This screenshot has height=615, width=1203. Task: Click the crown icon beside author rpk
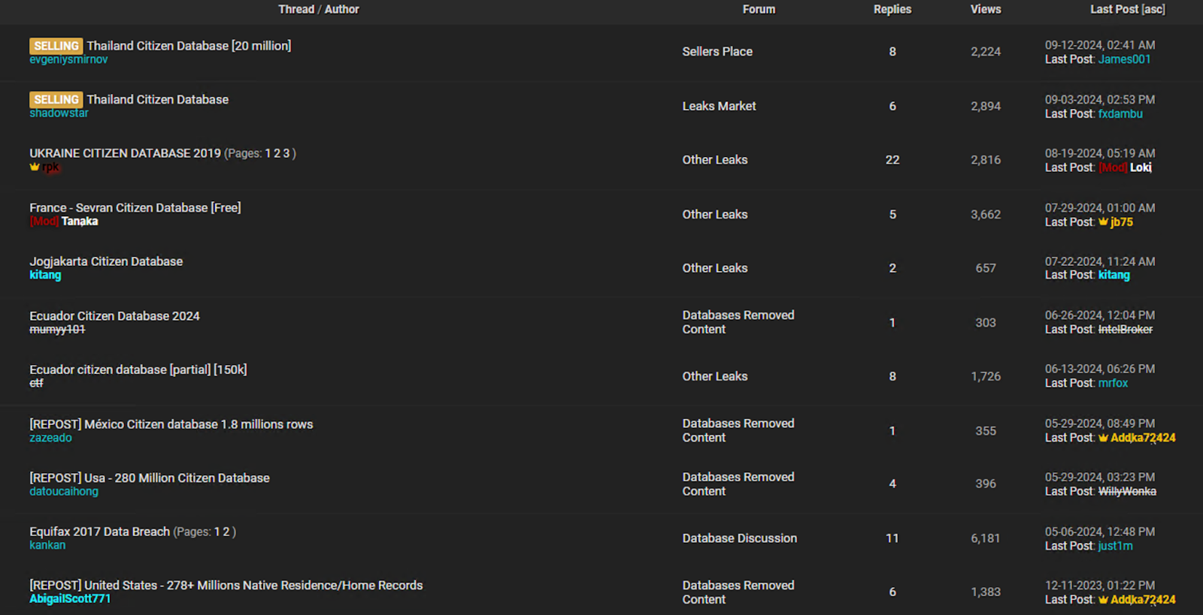tap(34, 167)
